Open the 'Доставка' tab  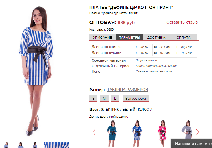(x=156, y=37)
